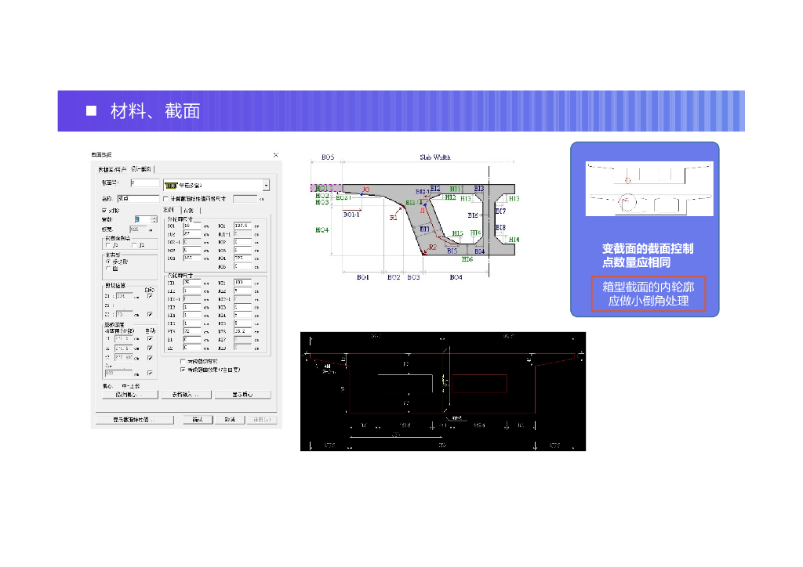Enable the 计算截面特性值网格尺寸 checkbox
Screen dimensions: 803x567
(166, 199)
